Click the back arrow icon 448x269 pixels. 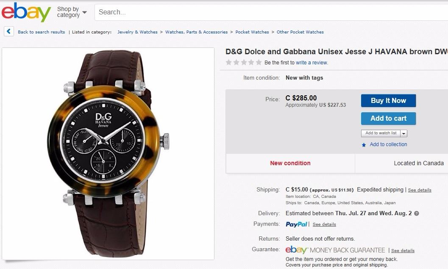(x=9, y=32)
